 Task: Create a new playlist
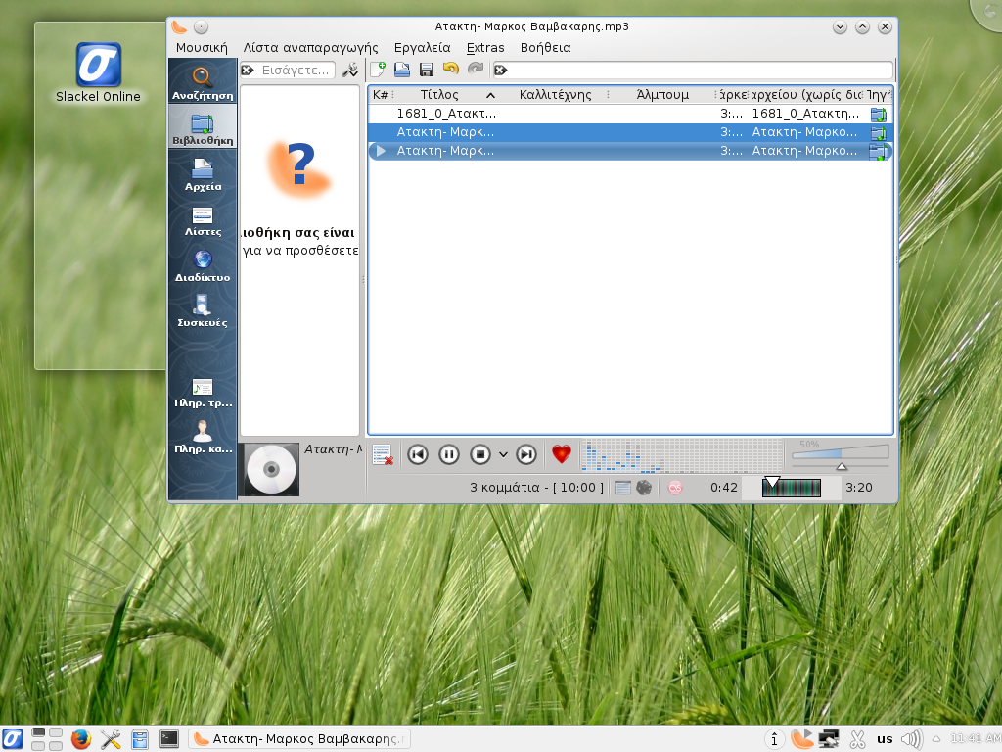378,70
